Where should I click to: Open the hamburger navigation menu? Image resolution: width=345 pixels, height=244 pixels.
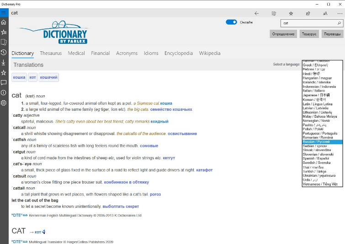4,13
